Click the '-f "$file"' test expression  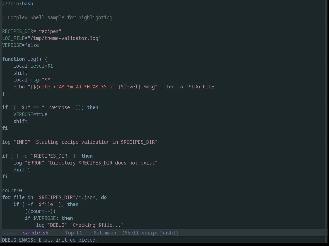click(42, 204)
